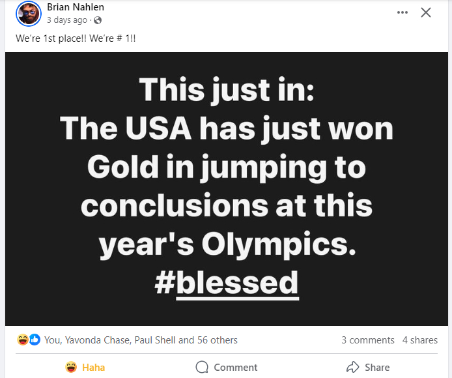Click the globe public-audience icon
The image size is (452, 378).
98,20
